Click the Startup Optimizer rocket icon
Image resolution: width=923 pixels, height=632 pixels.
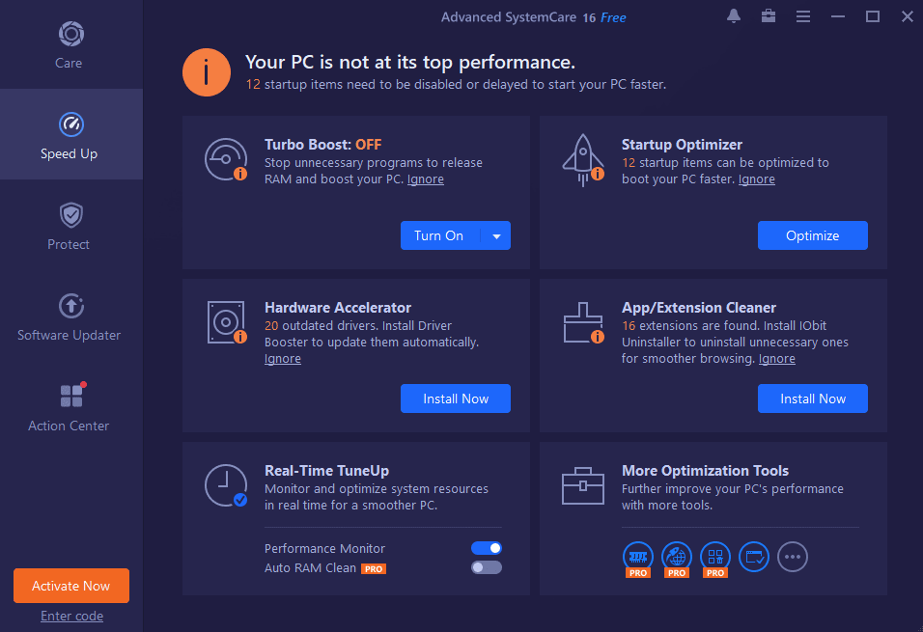(x=583, y=160)
